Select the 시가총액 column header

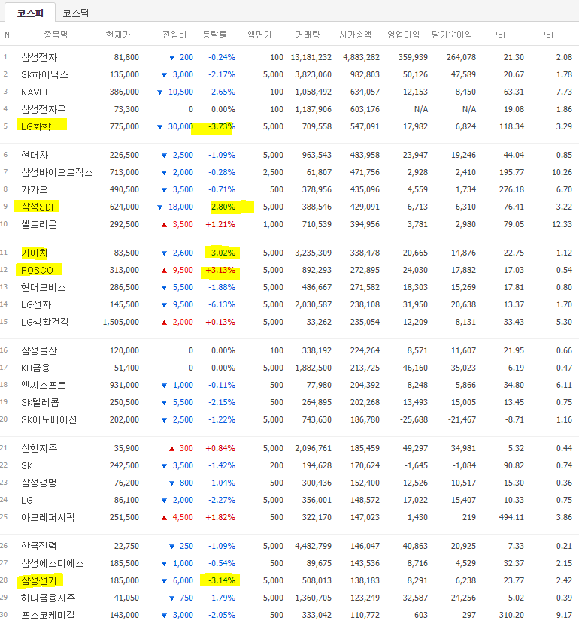[x=355, y=35]
